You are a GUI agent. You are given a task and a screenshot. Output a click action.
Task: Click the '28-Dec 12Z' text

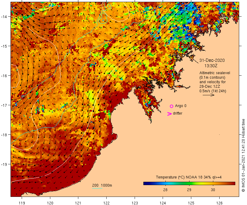click(210, 87)
